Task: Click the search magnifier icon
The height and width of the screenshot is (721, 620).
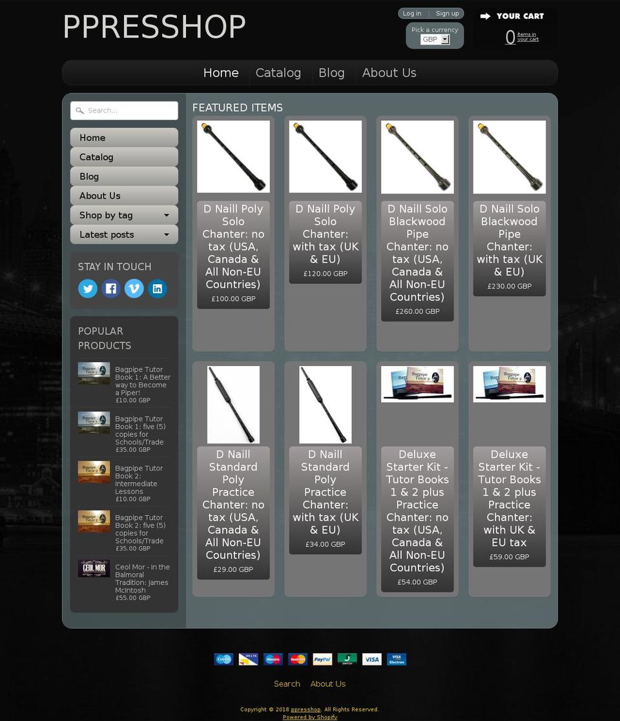Action: (x=79, y=111)
